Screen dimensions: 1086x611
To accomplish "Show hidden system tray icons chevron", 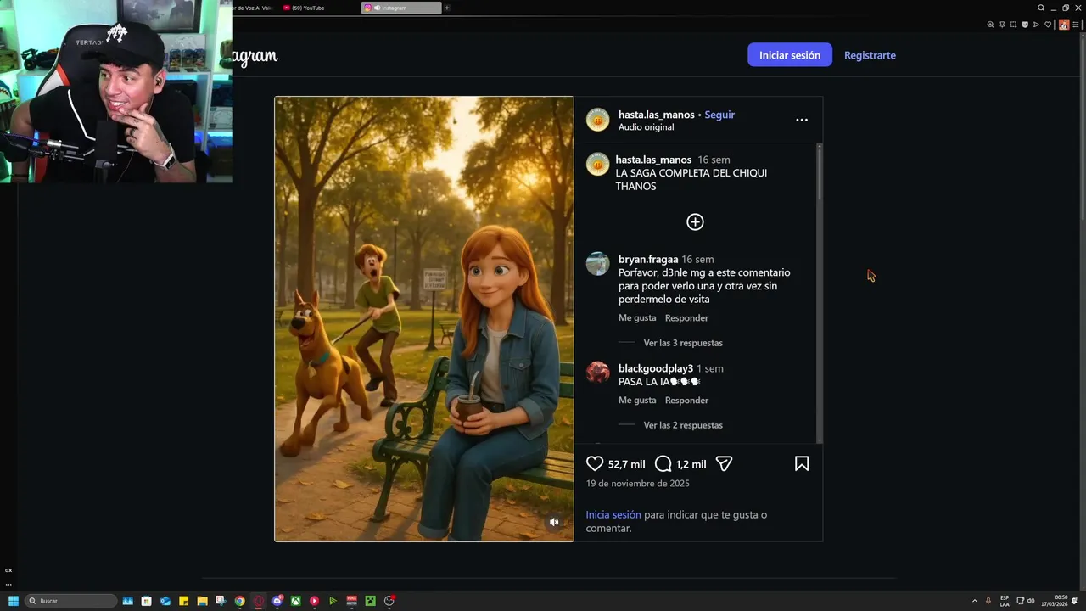I will point(975,601).
